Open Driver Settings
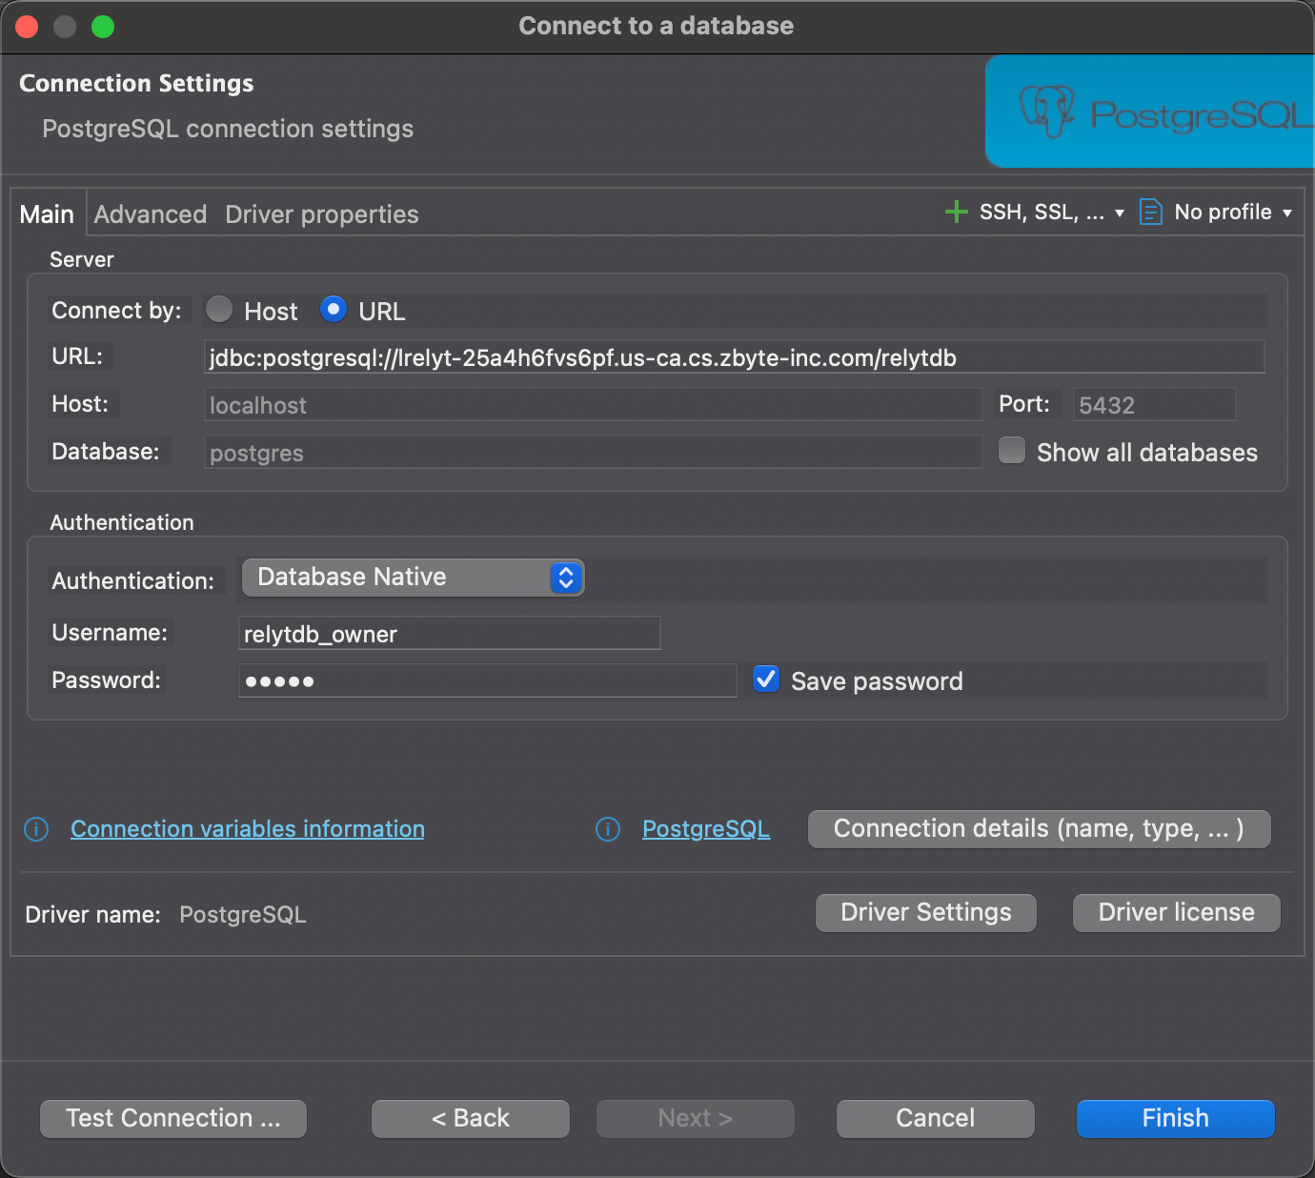Viewport: 1315px width, 1178px height. (926, 913)
